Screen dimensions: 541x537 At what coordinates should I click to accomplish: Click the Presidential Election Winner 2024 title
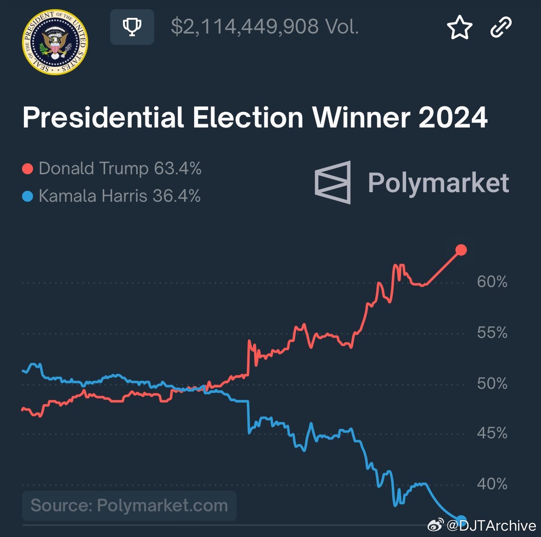tap(255, 117)
